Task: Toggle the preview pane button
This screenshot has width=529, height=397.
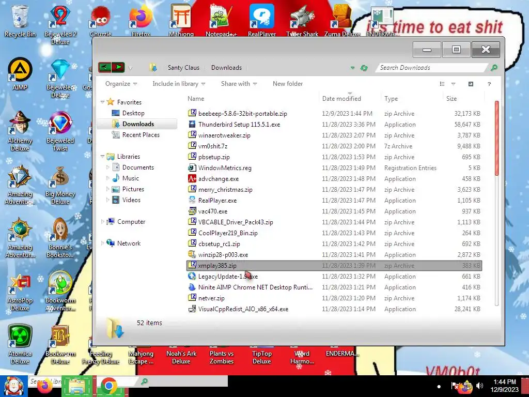Action: [471, 84]
